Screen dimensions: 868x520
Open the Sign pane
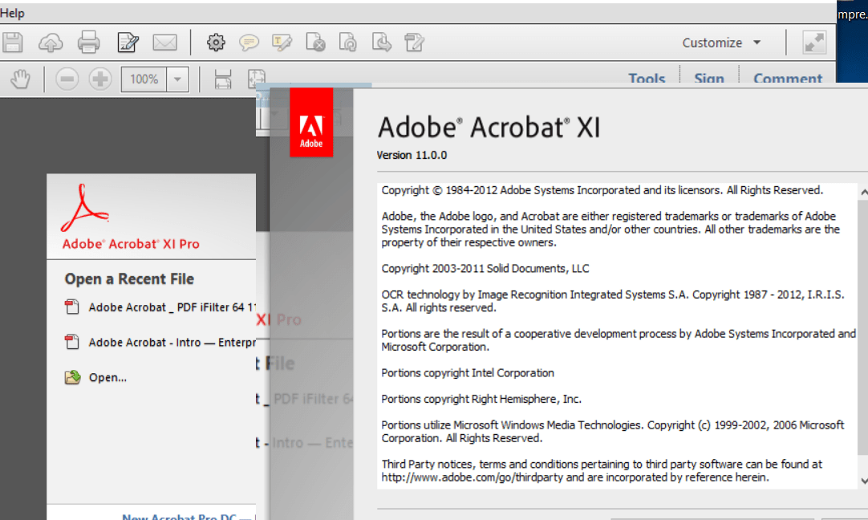click(x=709, y=78)
